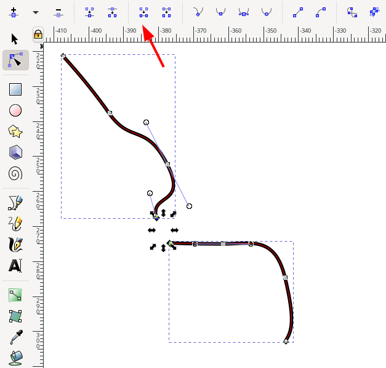This screenshot has height=368, width=386.
Task: Toggle the guides lock icon
Action: (x=38, y=34)
